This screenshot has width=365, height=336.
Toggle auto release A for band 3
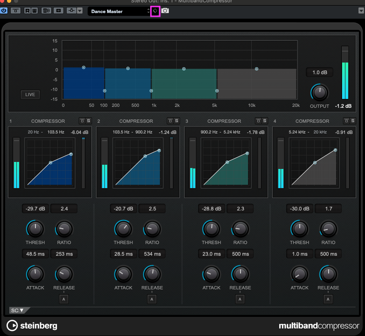coord(240,299)
